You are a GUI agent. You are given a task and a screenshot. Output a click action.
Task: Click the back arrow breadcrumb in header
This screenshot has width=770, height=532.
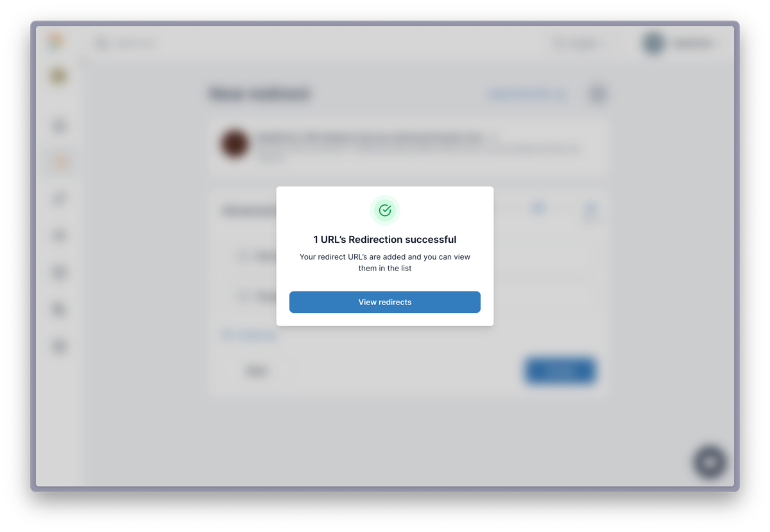click(x=126, y=44)
